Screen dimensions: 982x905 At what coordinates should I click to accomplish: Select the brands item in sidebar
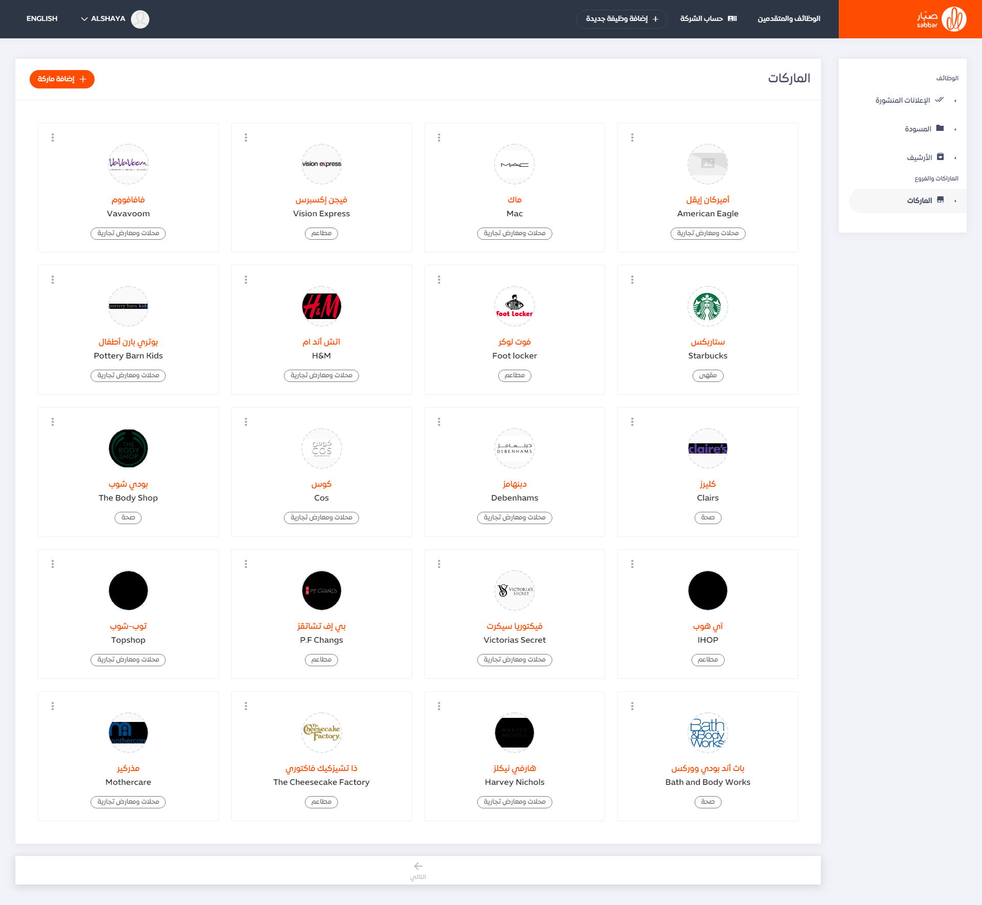pos(920,200)
